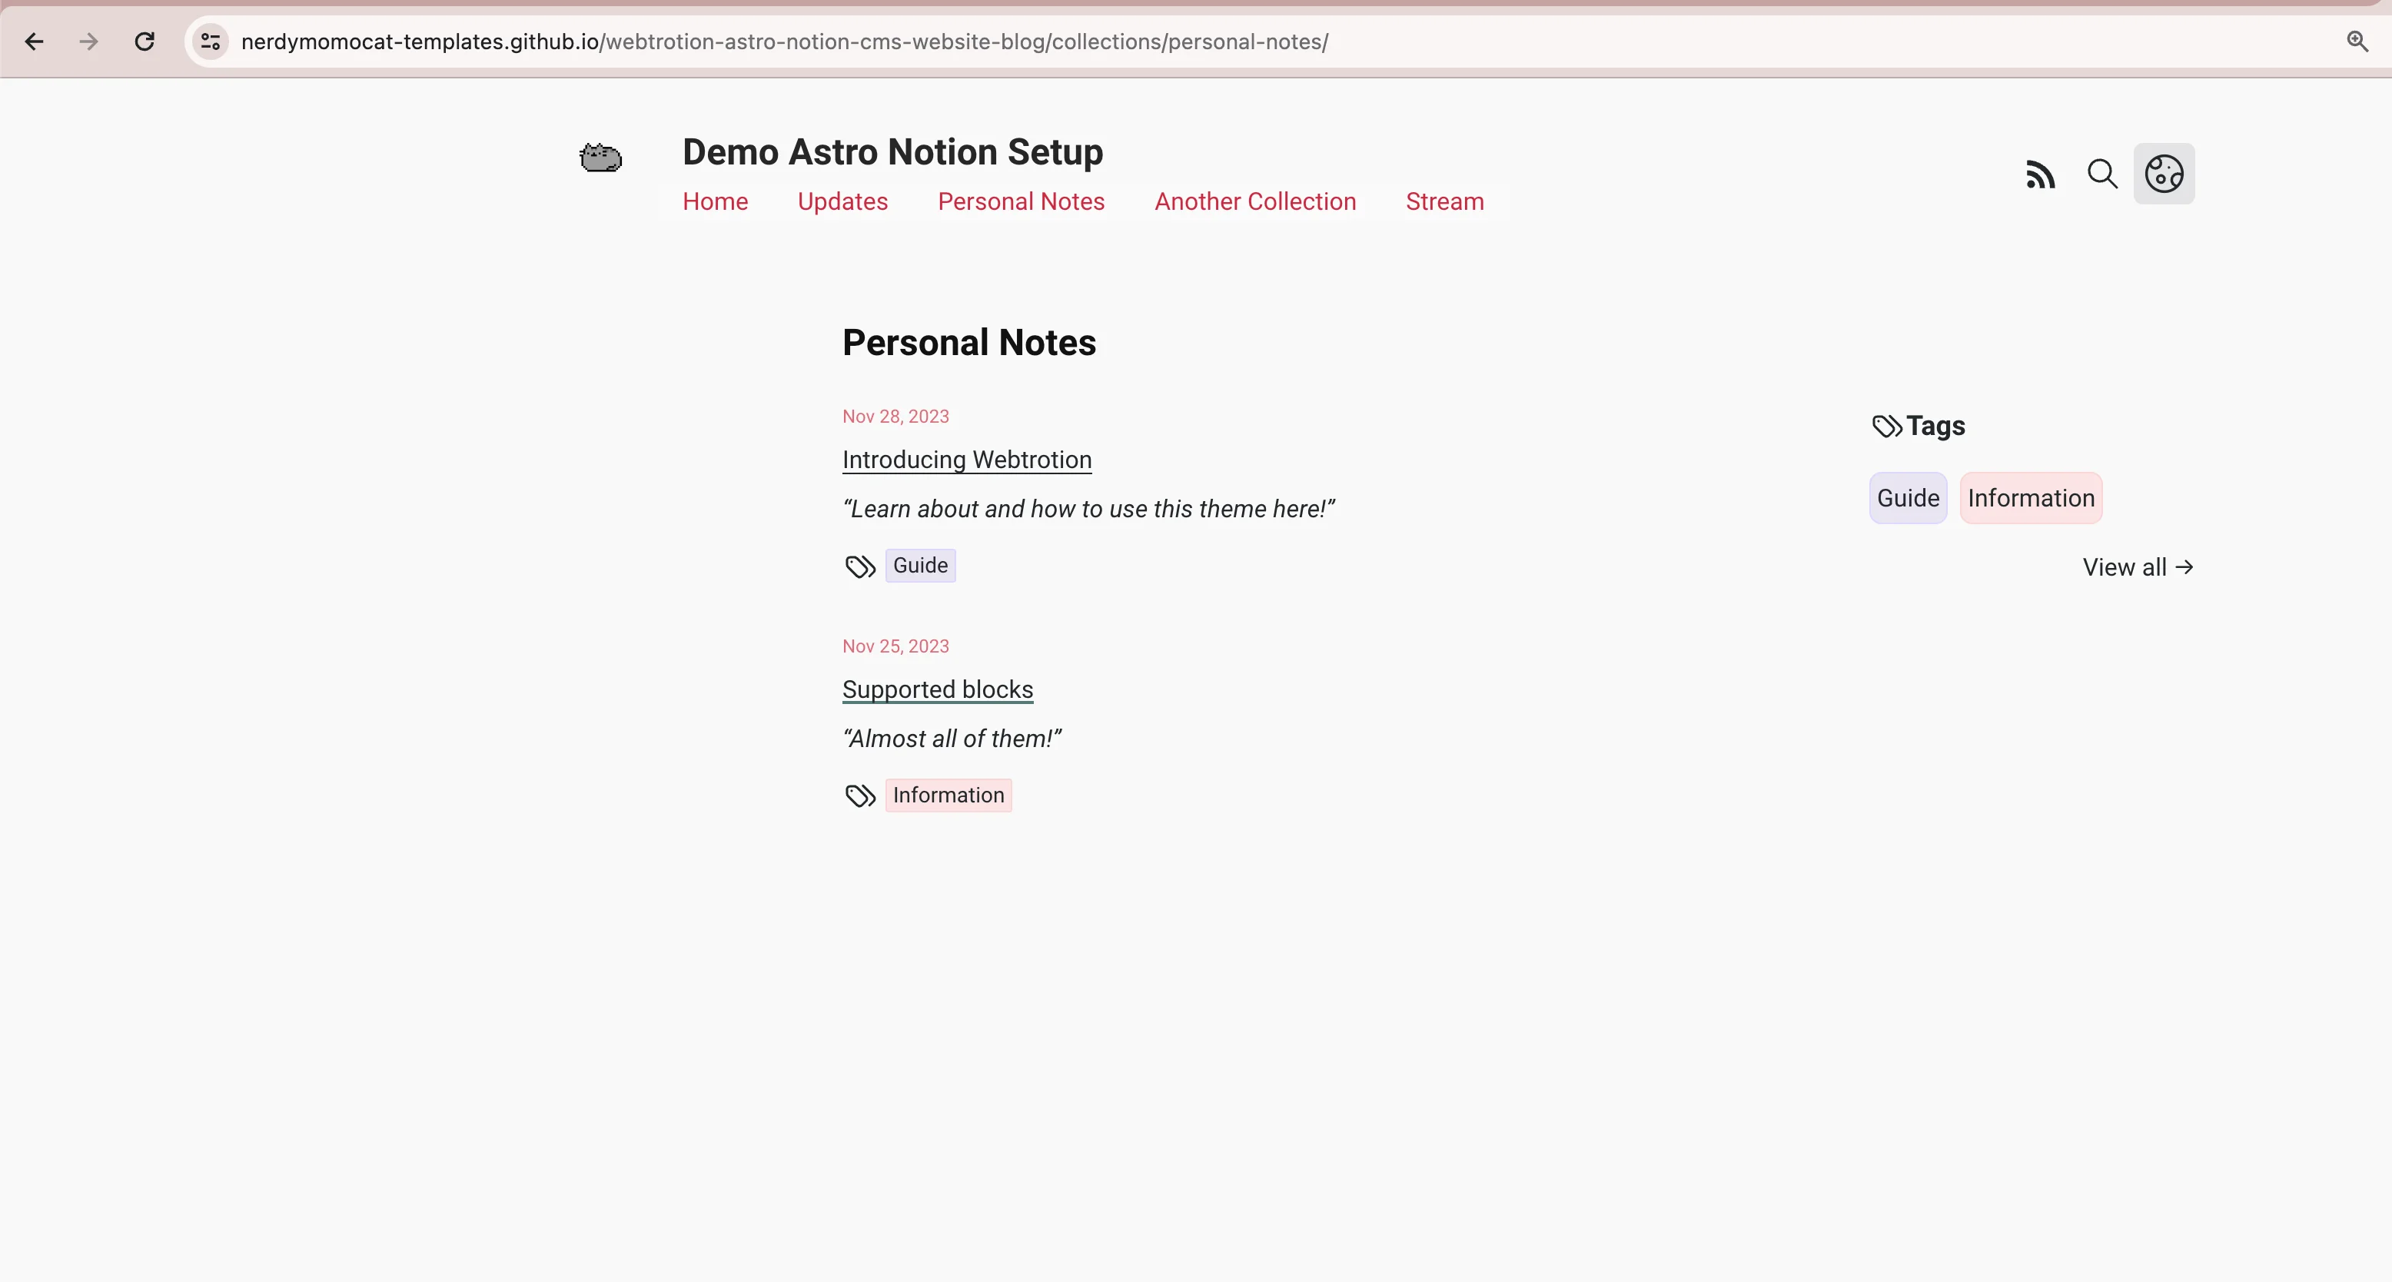Click the RSS feed icon
The height and width of the screenshot is (1282, 2392).
[x=2040, y=174]
